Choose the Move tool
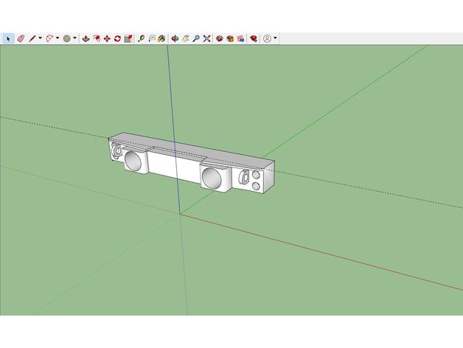Viewport: 463px width, 348px height. pos(108,38)
